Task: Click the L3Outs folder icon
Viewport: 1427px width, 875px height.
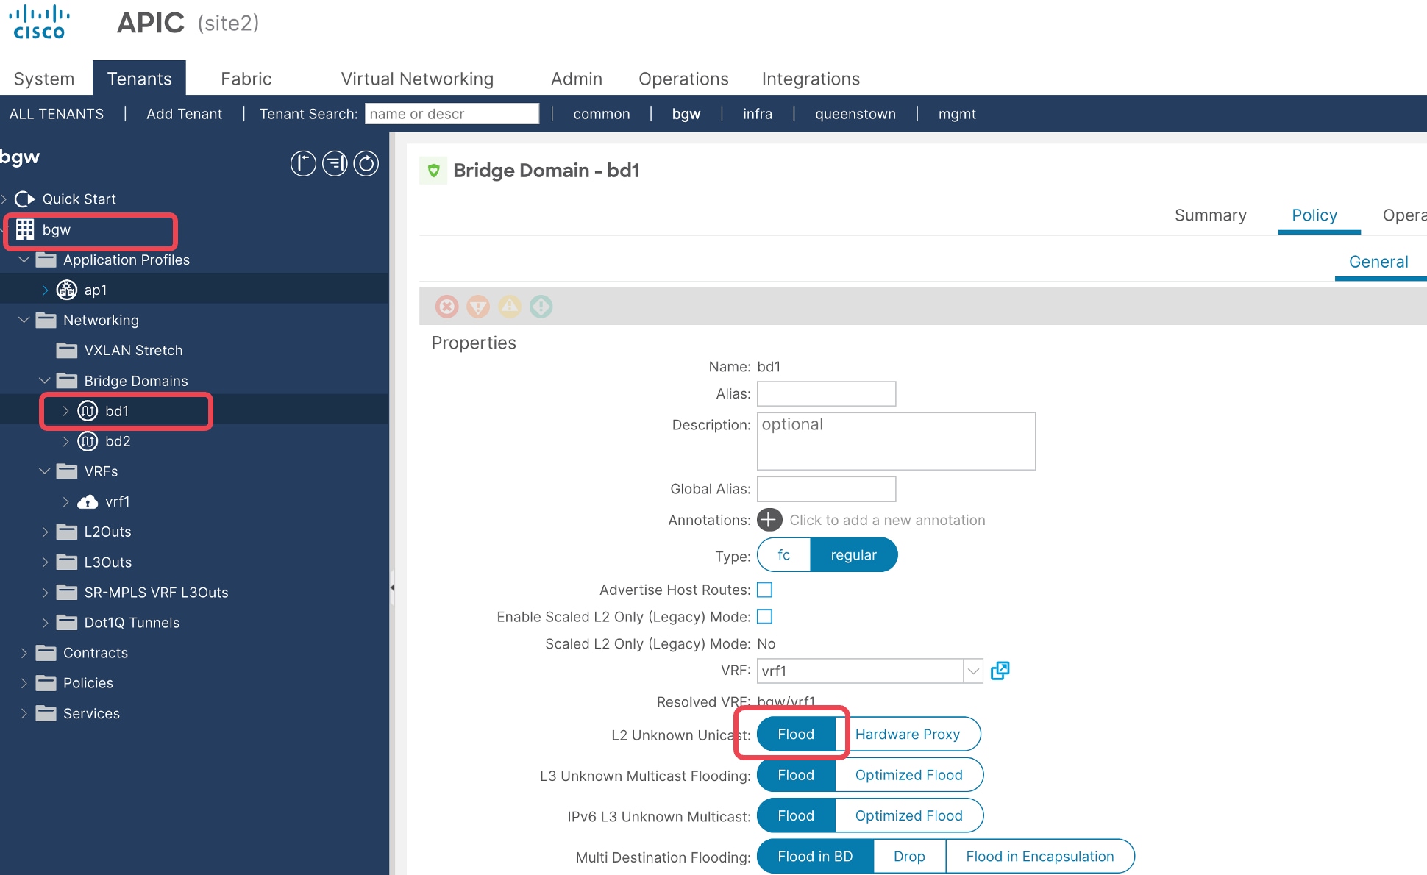Action: (x=67, y=562)
